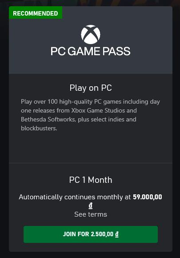Click the Automatically continues monthly text
The image size is (180, 258).
tap(75, 197)
